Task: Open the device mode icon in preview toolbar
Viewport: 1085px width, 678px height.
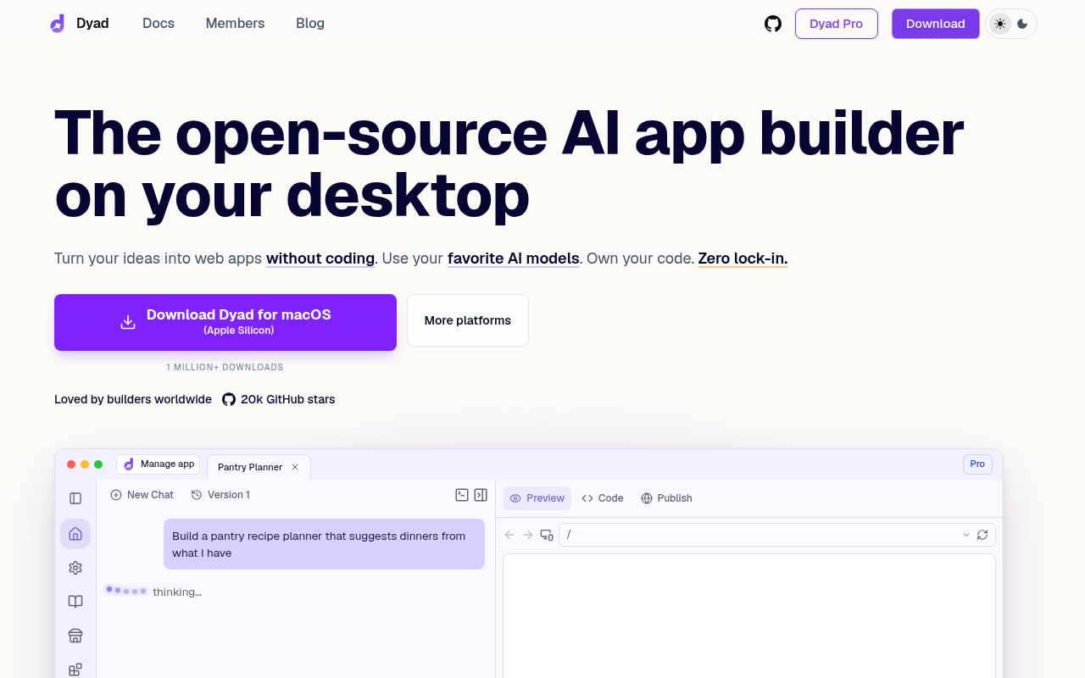Action: click(547, 535)
